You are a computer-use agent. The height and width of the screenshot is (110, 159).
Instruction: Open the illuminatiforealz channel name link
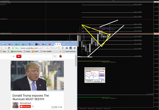25,103
